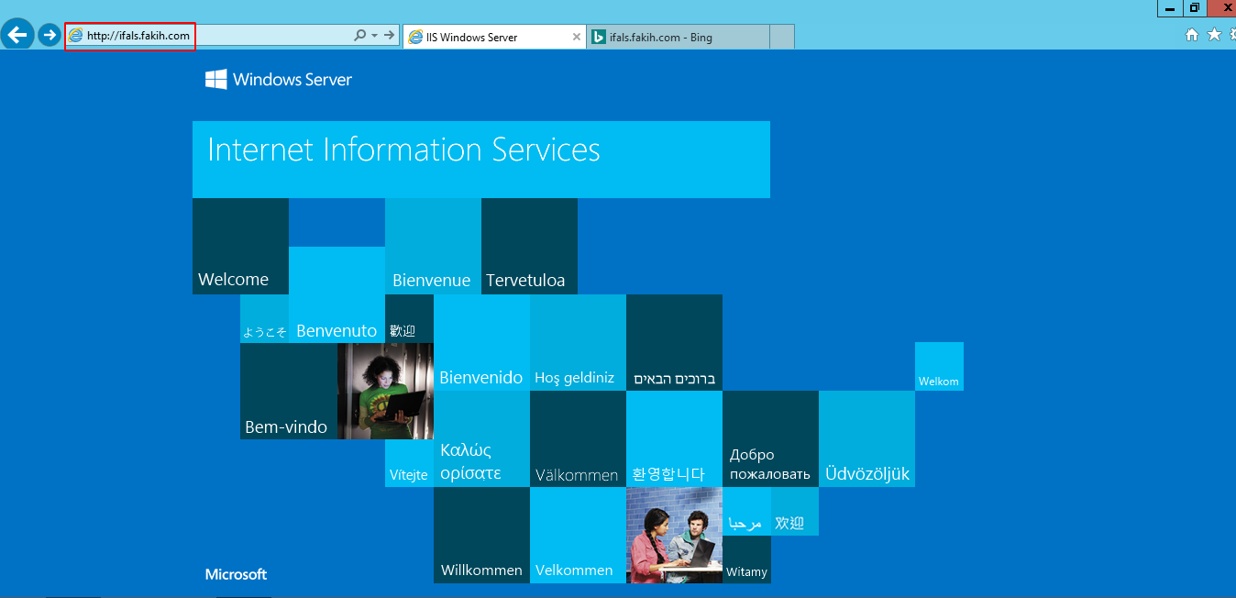This screenshot has width=1236, height=598.
Task: Click the photo of woman holding laptop
Action: pos(385,391)
